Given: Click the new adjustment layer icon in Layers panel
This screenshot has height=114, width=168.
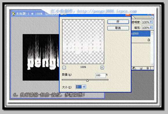Looking at the screenshot, I should 134,68.
